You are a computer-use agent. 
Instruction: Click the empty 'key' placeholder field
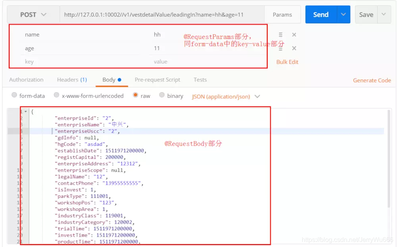click(80, 62)
